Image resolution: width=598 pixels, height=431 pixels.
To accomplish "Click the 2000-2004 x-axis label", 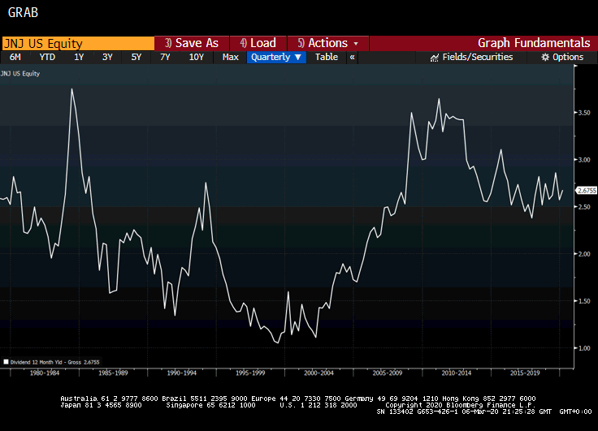I will point(318,373).
